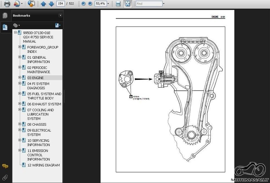270x183 pixels.
Task: Expand the 06 EXHAUST SYSTEM bookmark
Action: pos(20,103)
